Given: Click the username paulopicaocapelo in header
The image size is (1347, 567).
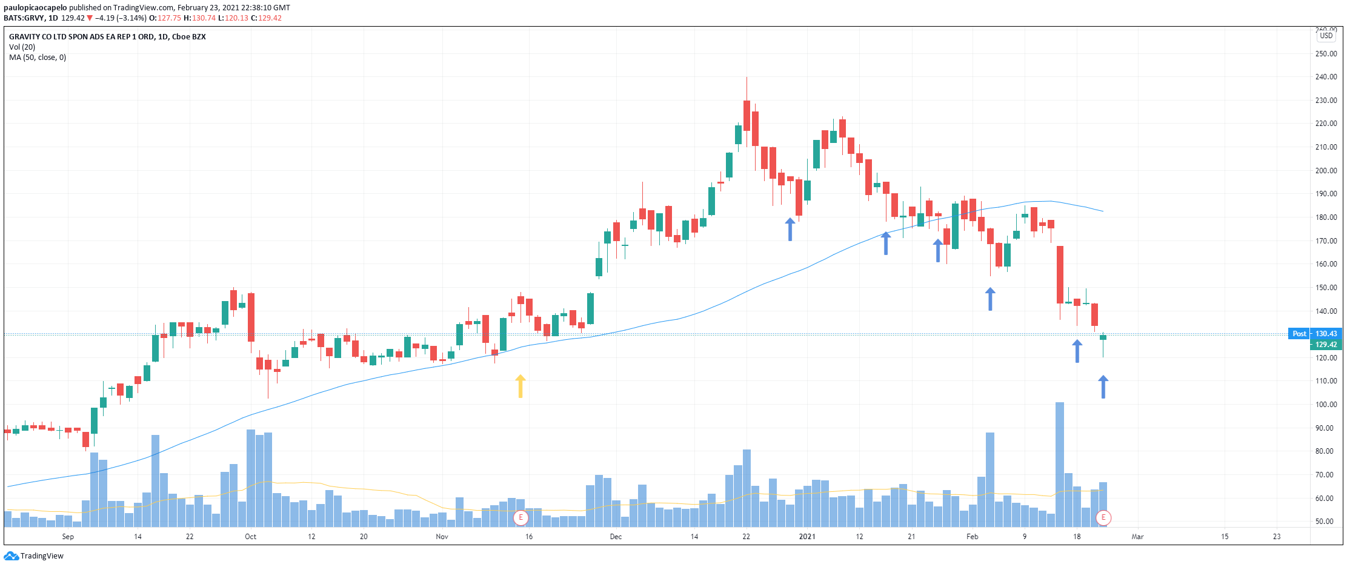Looking at the screenshot, I should [x=35, y=8].
